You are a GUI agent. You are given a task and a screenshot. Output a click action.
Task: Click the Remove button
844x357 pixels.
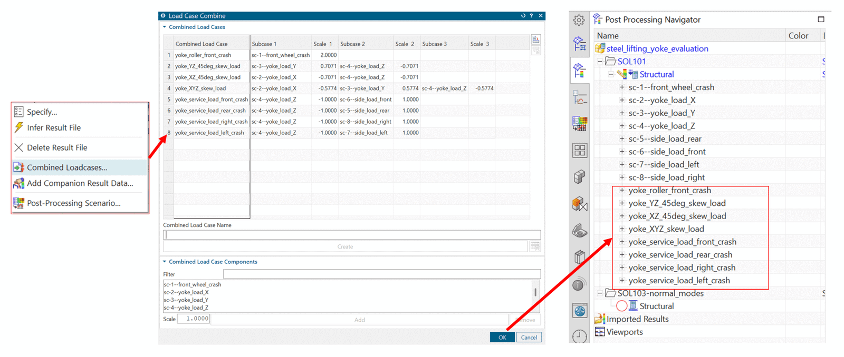pyautogui.click(x=525, y=320)
